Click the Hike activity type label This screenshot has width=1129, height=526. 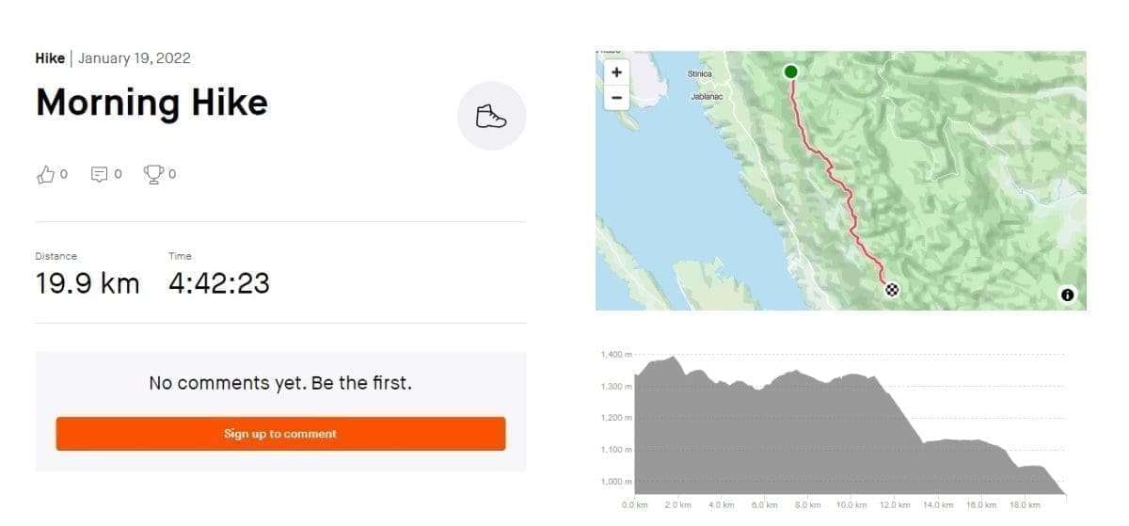[x=50, y=58]
